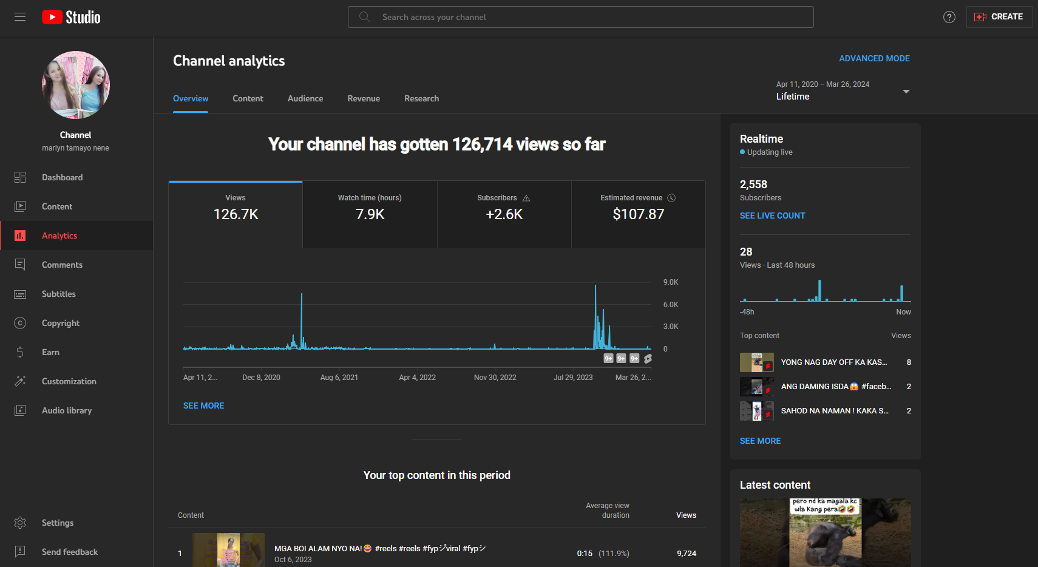This screenshot has height=567, width=1038.
Task: Click the YONG NAG DAY OFF thumbnail
Action: point(756,362)
